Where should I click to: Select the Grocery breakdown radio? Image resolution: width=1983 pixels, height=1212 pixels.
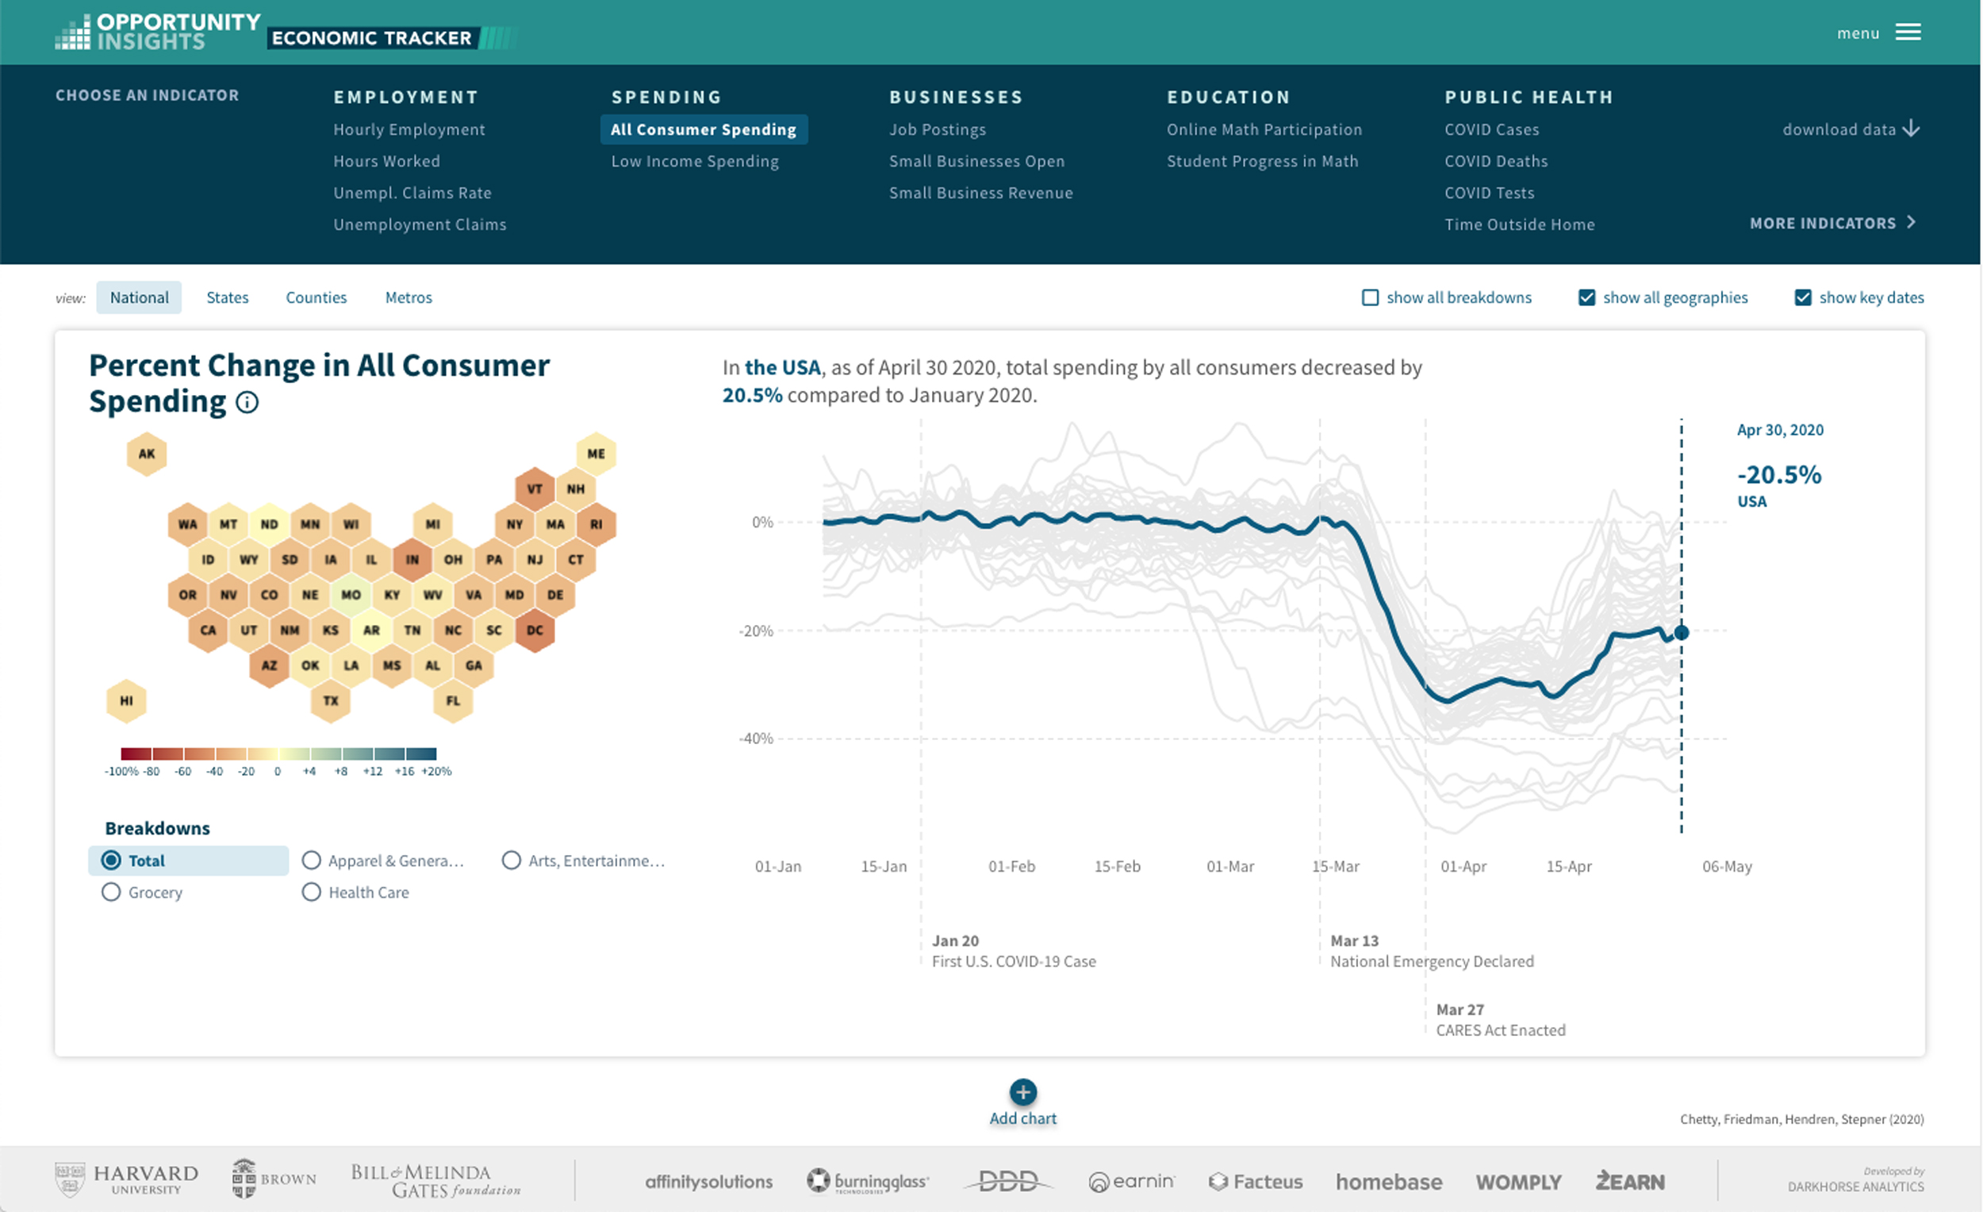[111, 892]
